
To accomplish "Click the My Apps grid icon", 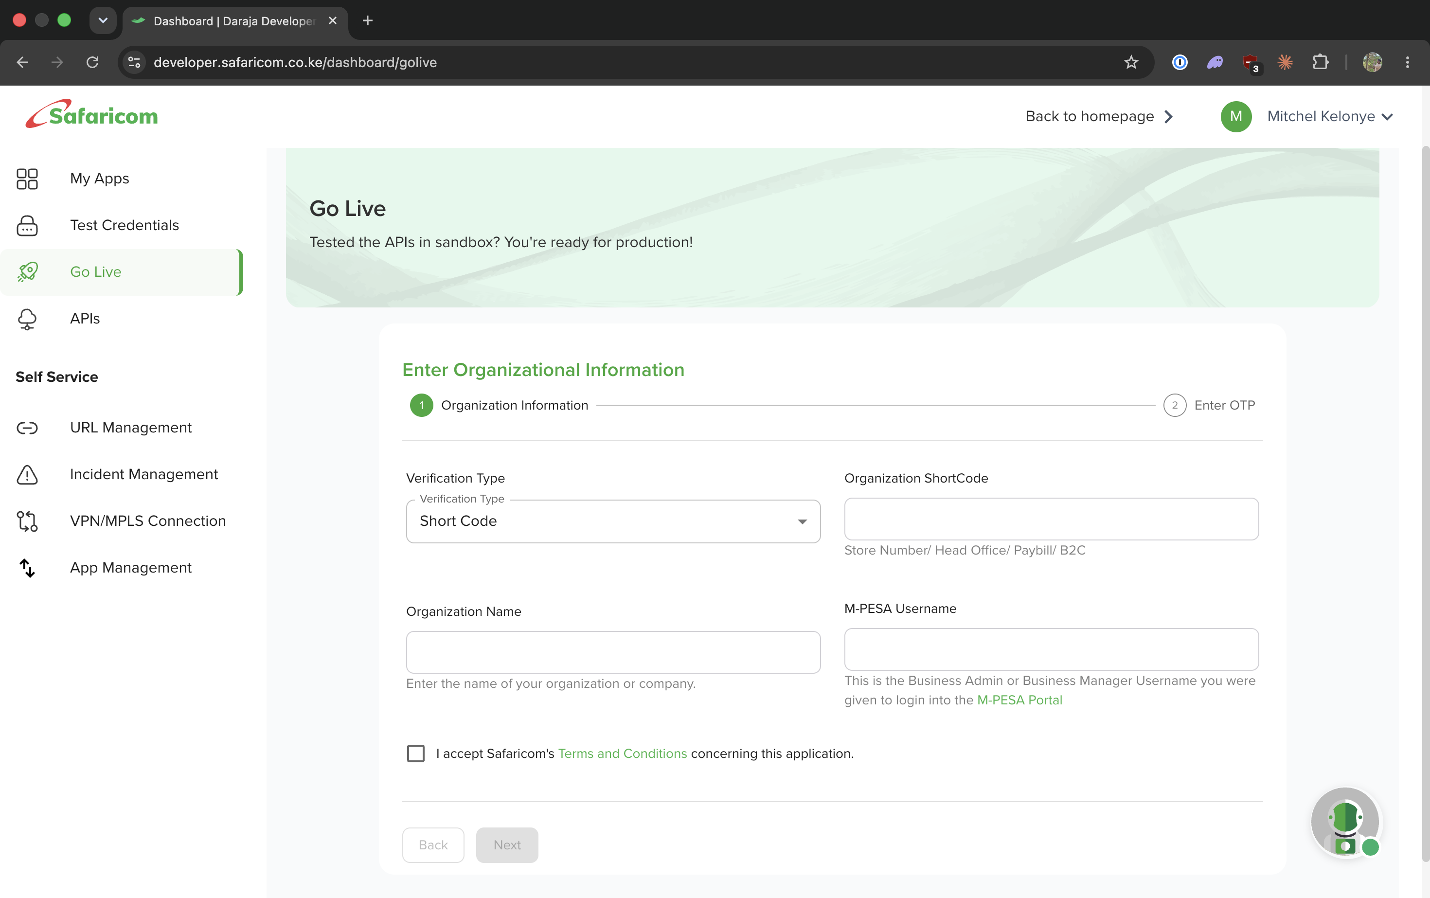I will point(27,179).
